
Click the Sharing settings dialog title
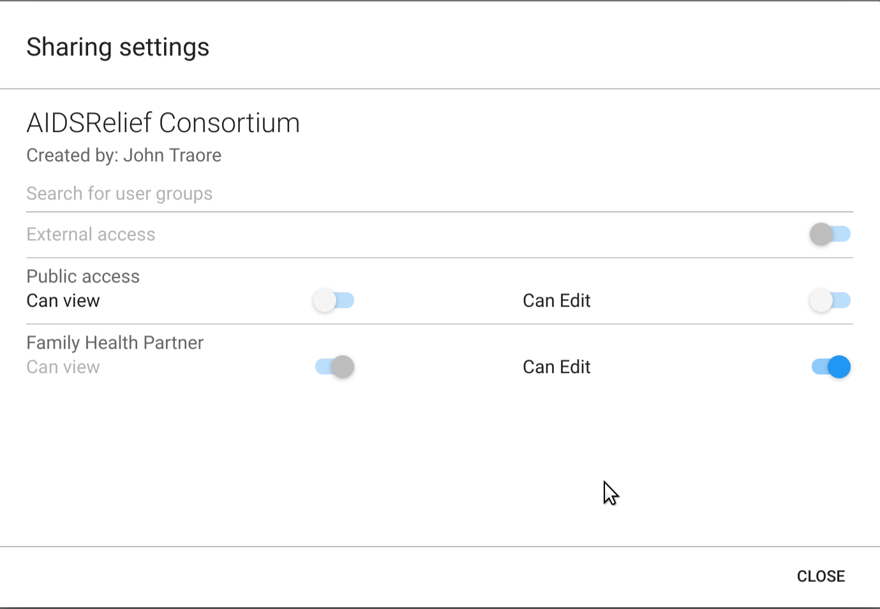pyautogui.click(x=118, y=47)
